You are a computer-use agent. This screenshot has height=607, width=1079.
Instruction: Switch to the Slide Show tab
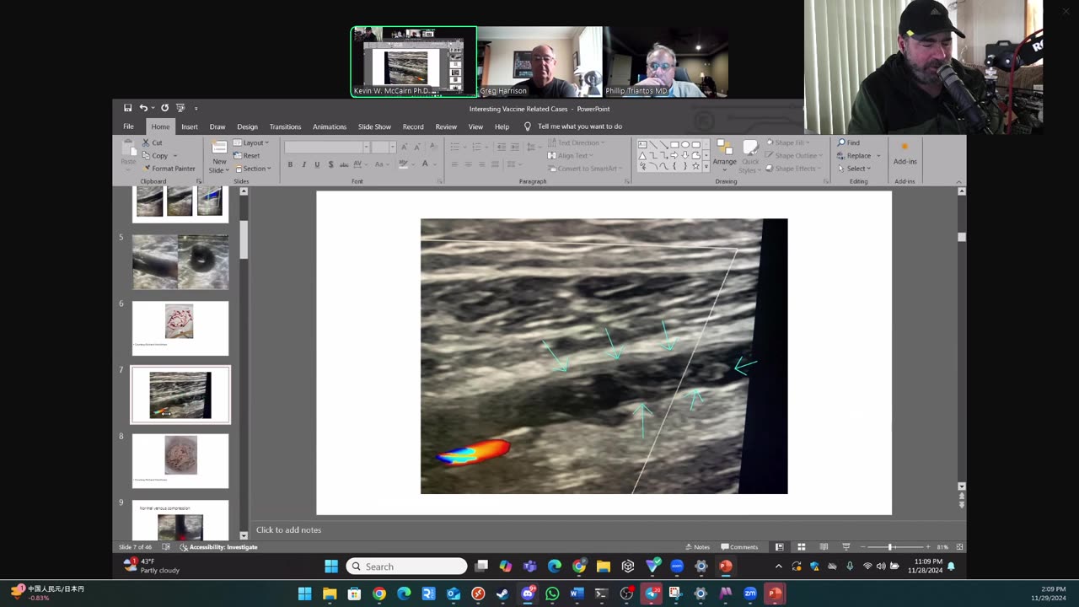374,126
